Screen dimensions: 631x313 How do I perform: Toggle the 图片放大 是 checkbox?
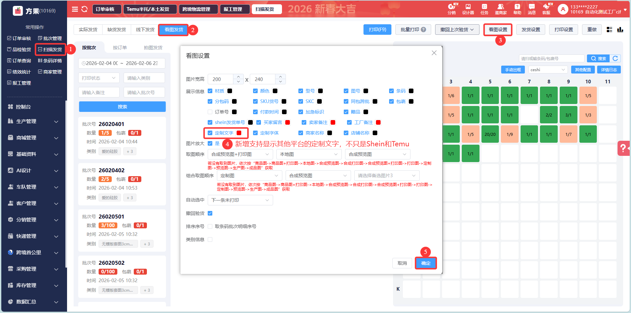click(x=210, y=143)
